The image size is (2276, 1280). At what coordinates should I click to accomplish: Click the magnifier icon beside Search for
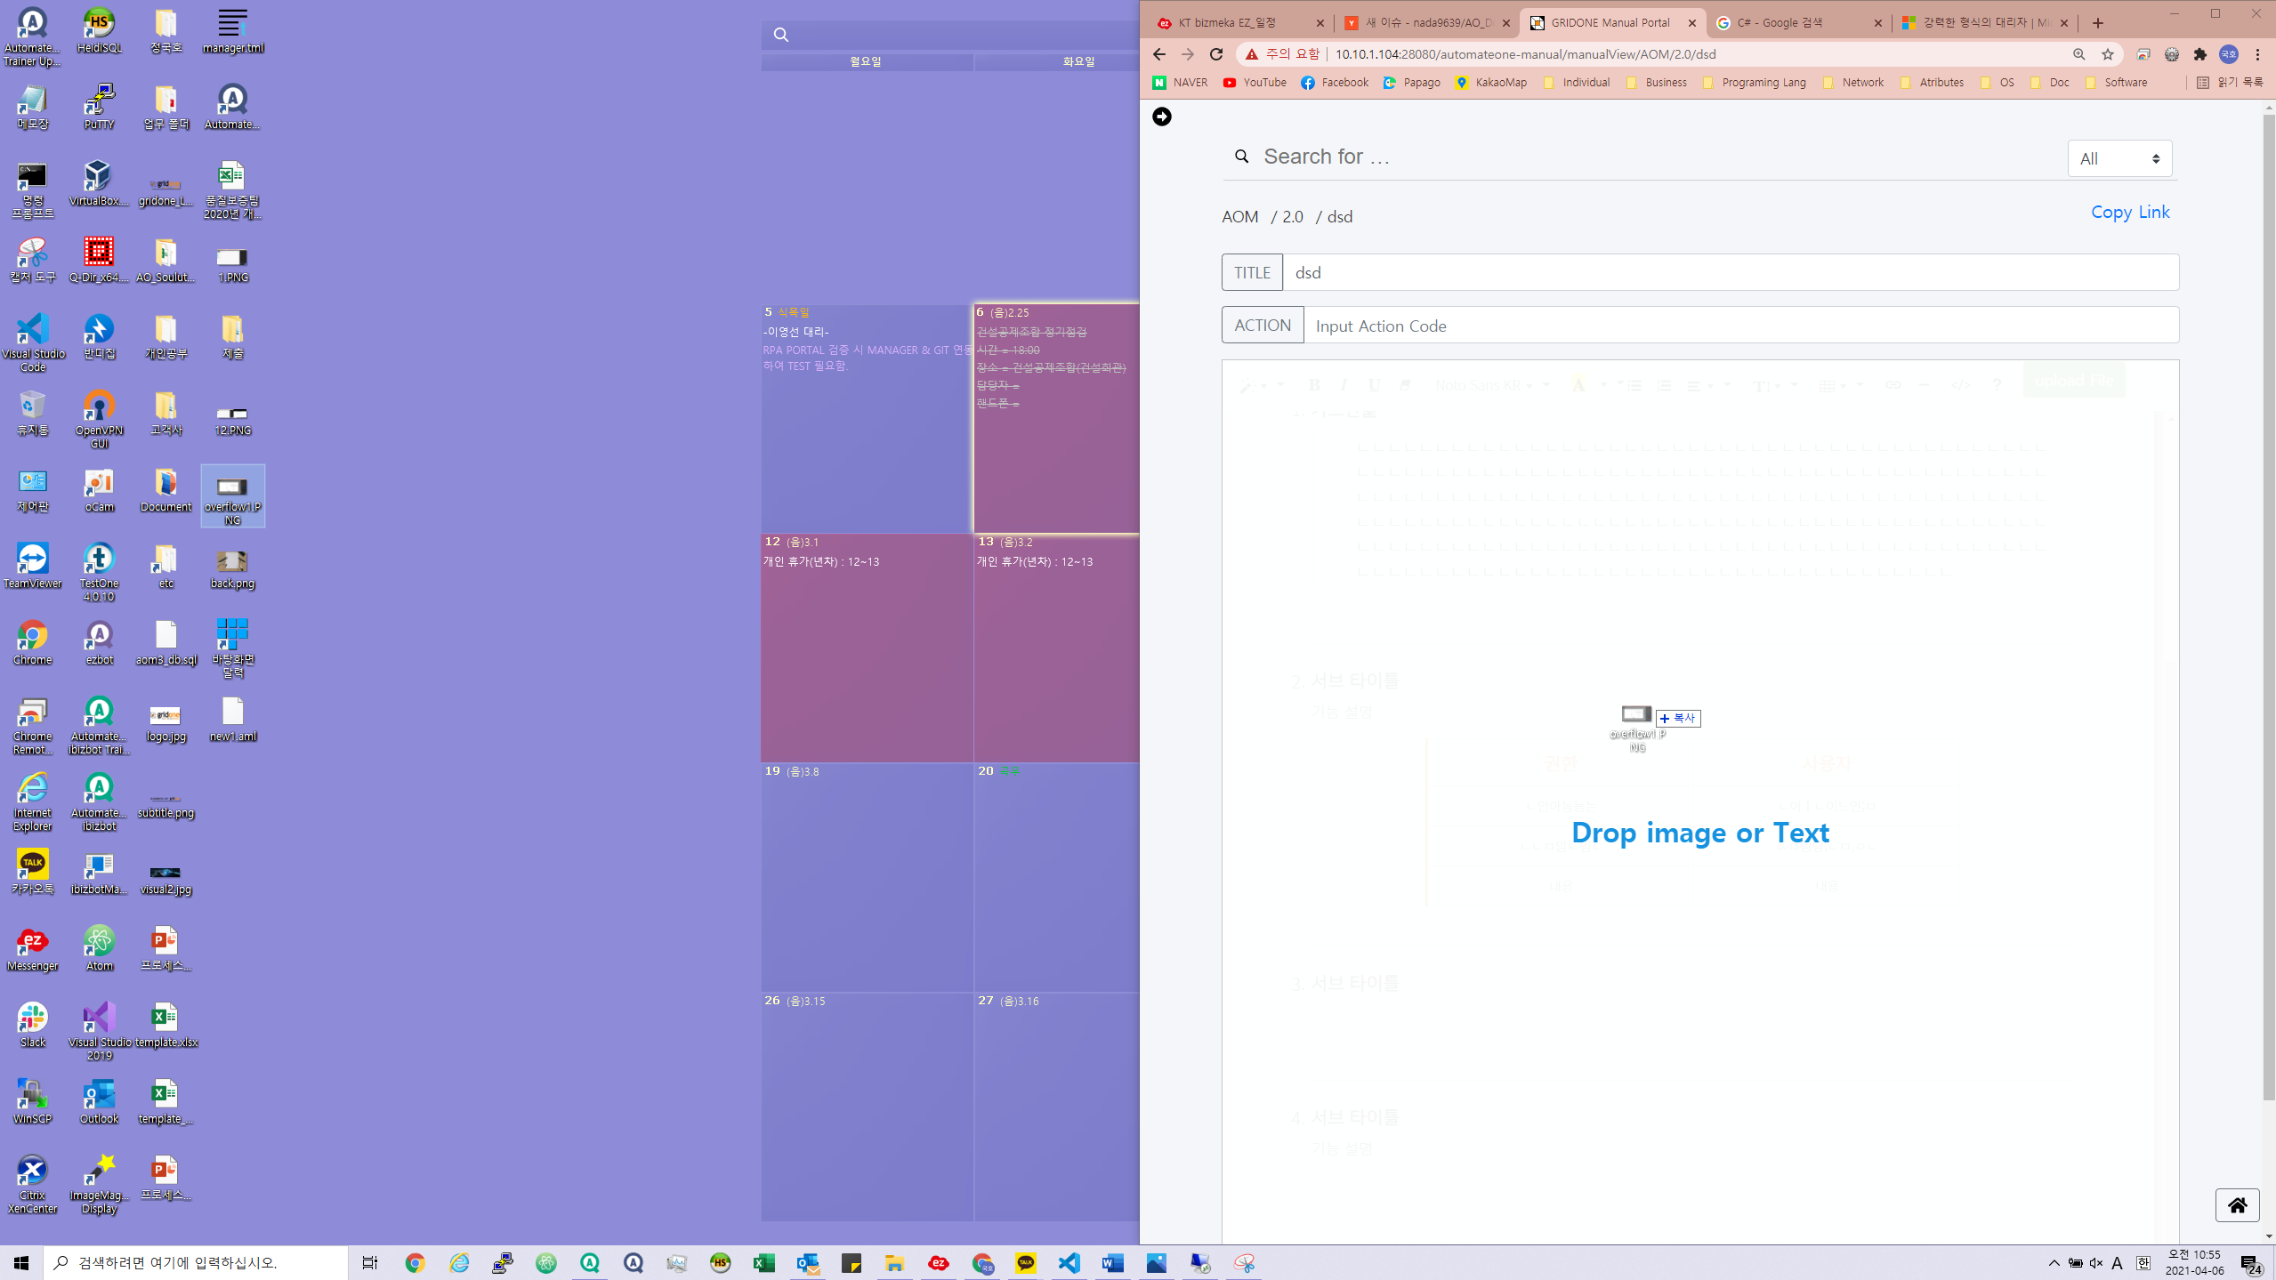[x=1241, y=157]
